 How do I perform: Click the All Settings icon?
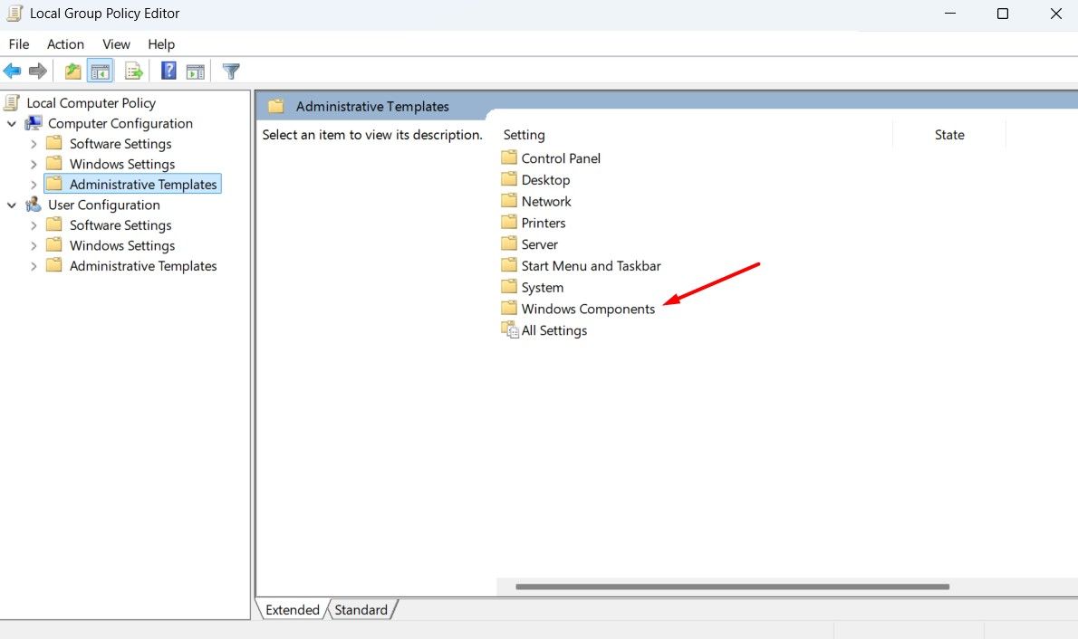[x=509, y=329]
